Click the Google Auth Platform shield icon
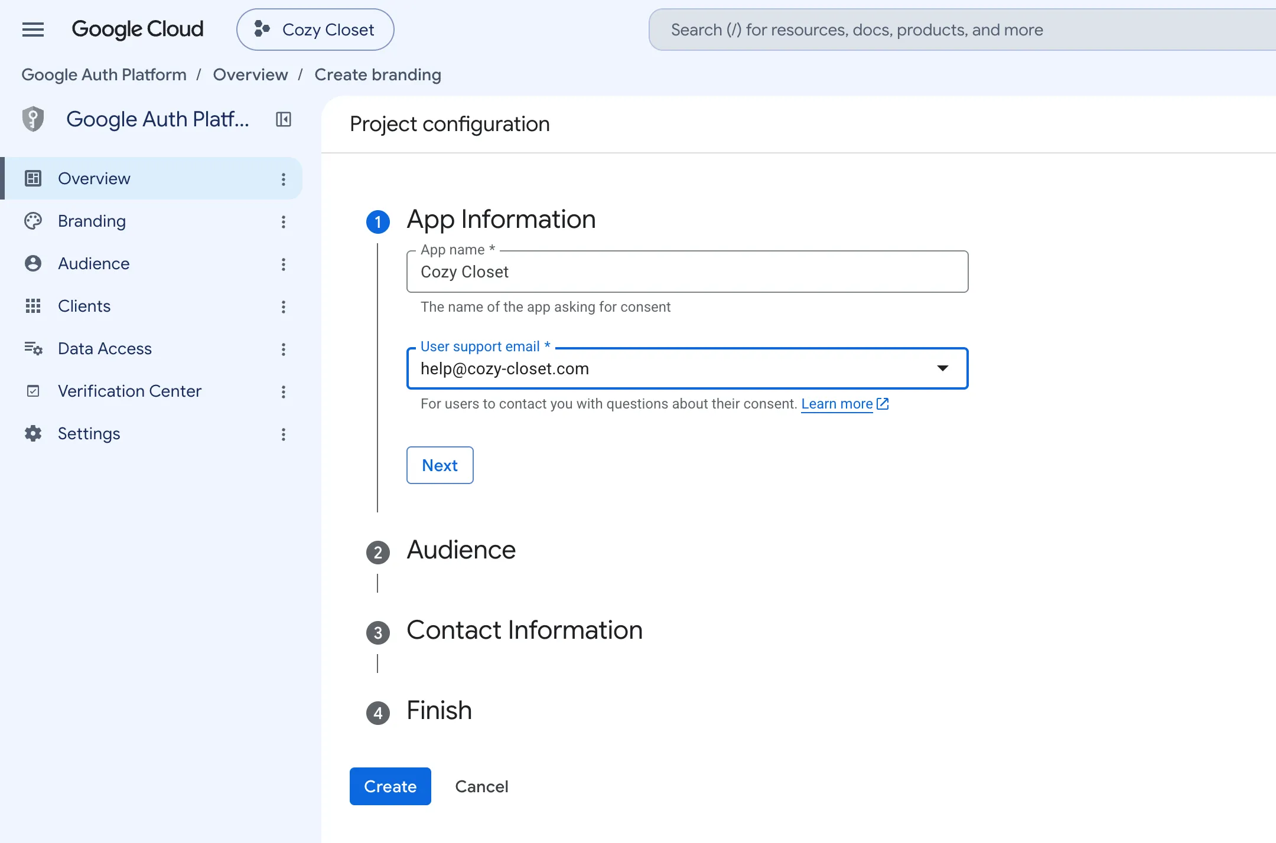Viewport: 1276px width, 843px height. pos(33,119)
